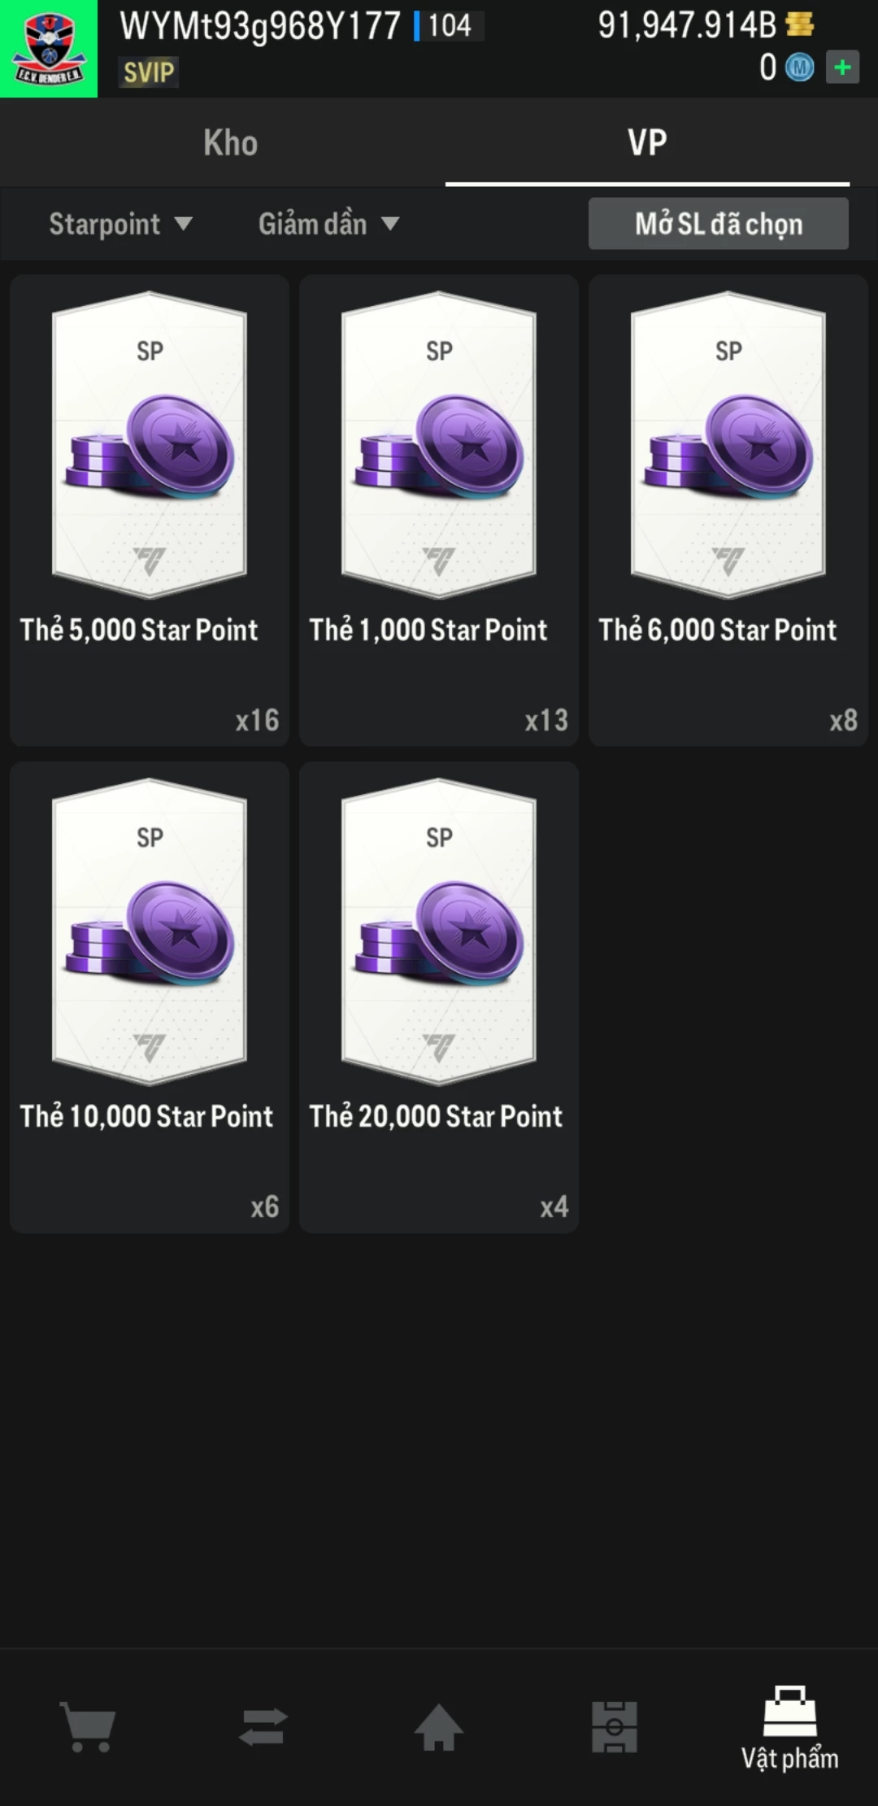Tap the SVIP badge
878x1806 pixels.
[149, 72]
